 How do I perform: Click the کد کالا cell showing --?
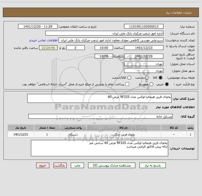[x=174, y=134]
